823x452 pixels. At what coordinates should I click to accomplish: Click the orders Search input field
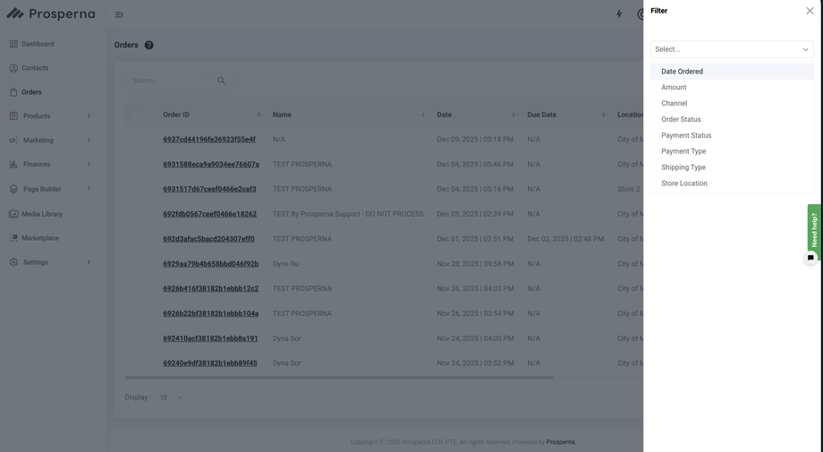pyautogui.click(x=170, y=81)
